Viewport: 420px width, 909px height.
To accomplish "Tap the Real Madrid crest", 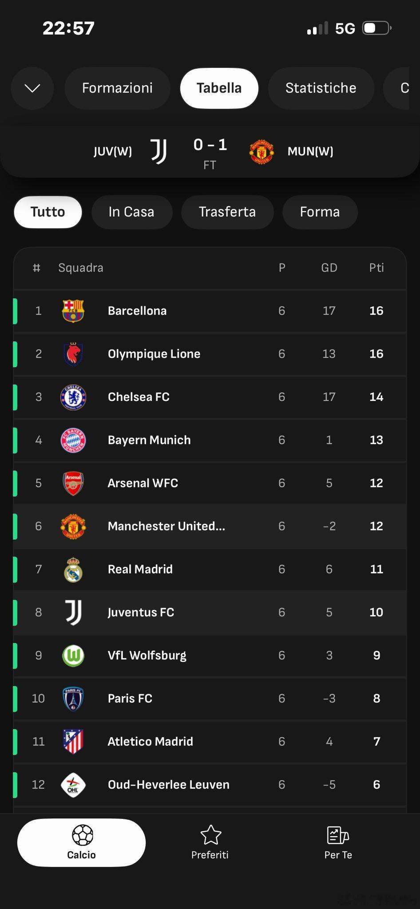I will 73,569.
